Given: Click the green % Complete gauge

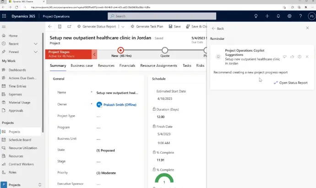Looking at the screenshot, I should click(164, 178).
